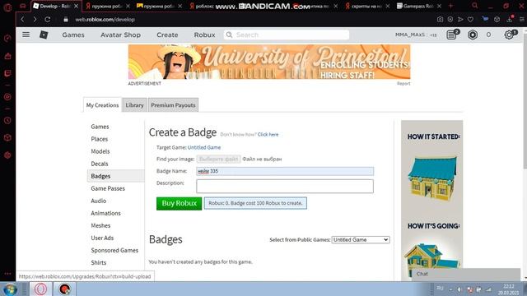527x296 pixels.
Task: Take snapshot with camera toolbar icon
Action: click(440, 20)
